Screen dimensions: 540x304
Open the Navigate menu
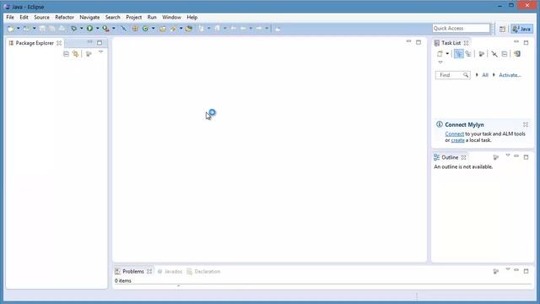click(x=89, y=17)
